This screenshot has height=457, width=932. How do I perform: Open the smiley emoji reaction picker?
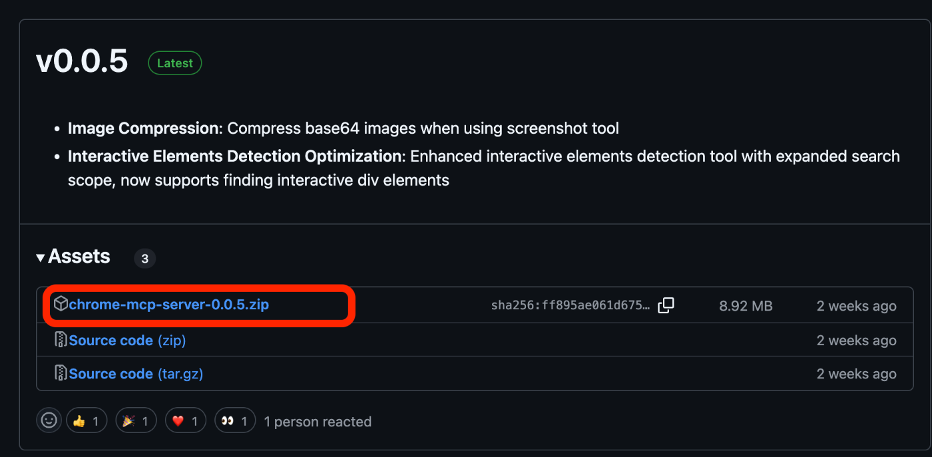pos(49,420)
